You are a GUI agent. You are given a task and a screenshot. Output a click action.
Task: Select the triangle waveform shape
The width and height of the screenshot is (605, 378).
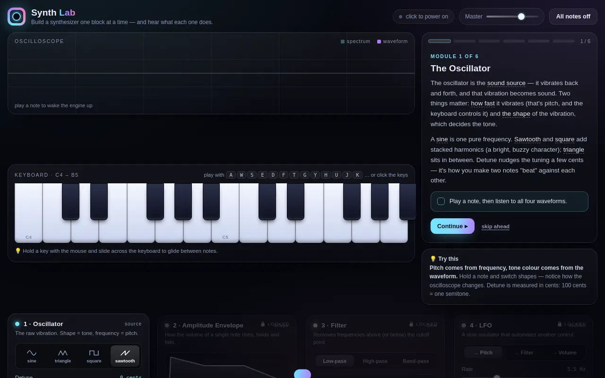point(63,356)
